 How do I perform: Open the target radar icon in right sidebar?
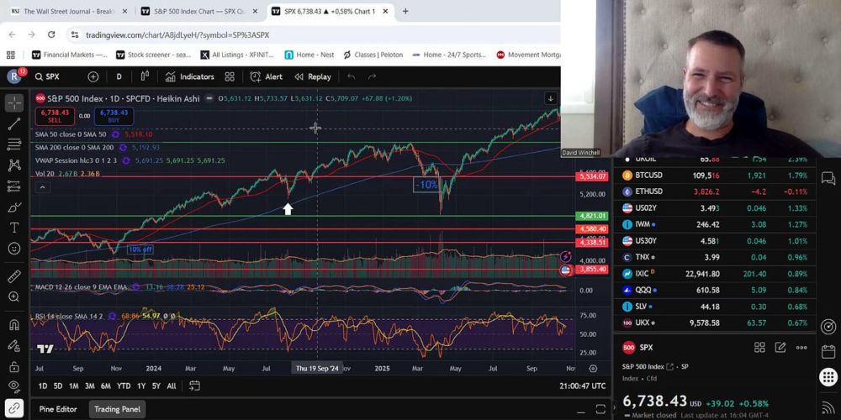click(x=828, y=326)
